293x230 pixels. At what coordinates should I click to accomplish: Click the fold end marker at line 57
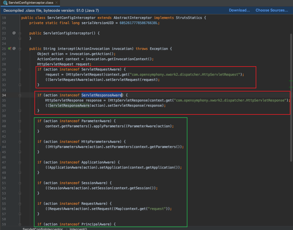pyautogui.click(x=20, y=214)
